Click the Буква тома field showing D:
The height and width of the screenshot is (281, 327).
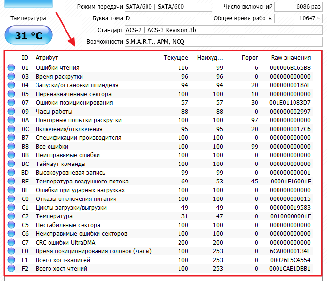coord(167,18)
